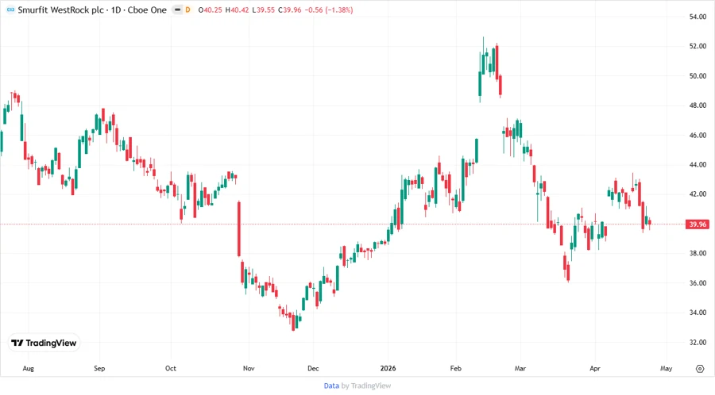Click the open value O40.25
This screenshot has height=395, width=715.
click(x=211, y=10)
